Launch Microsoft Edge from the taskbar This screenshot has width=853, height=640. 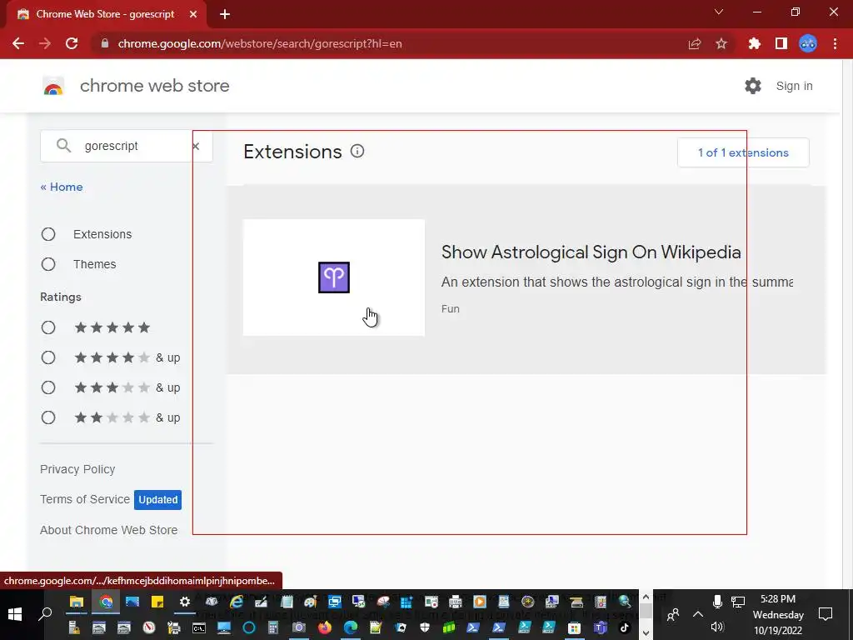[x=351, y=627]
